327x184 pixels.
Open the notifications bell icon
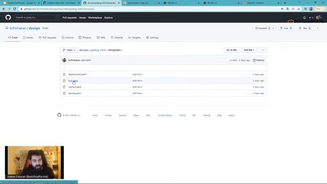pyautogui.click(x=305, y=18)
